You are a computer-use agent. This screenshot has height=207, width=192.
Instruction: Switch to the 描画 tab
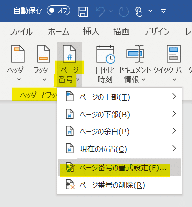(121, 31)
